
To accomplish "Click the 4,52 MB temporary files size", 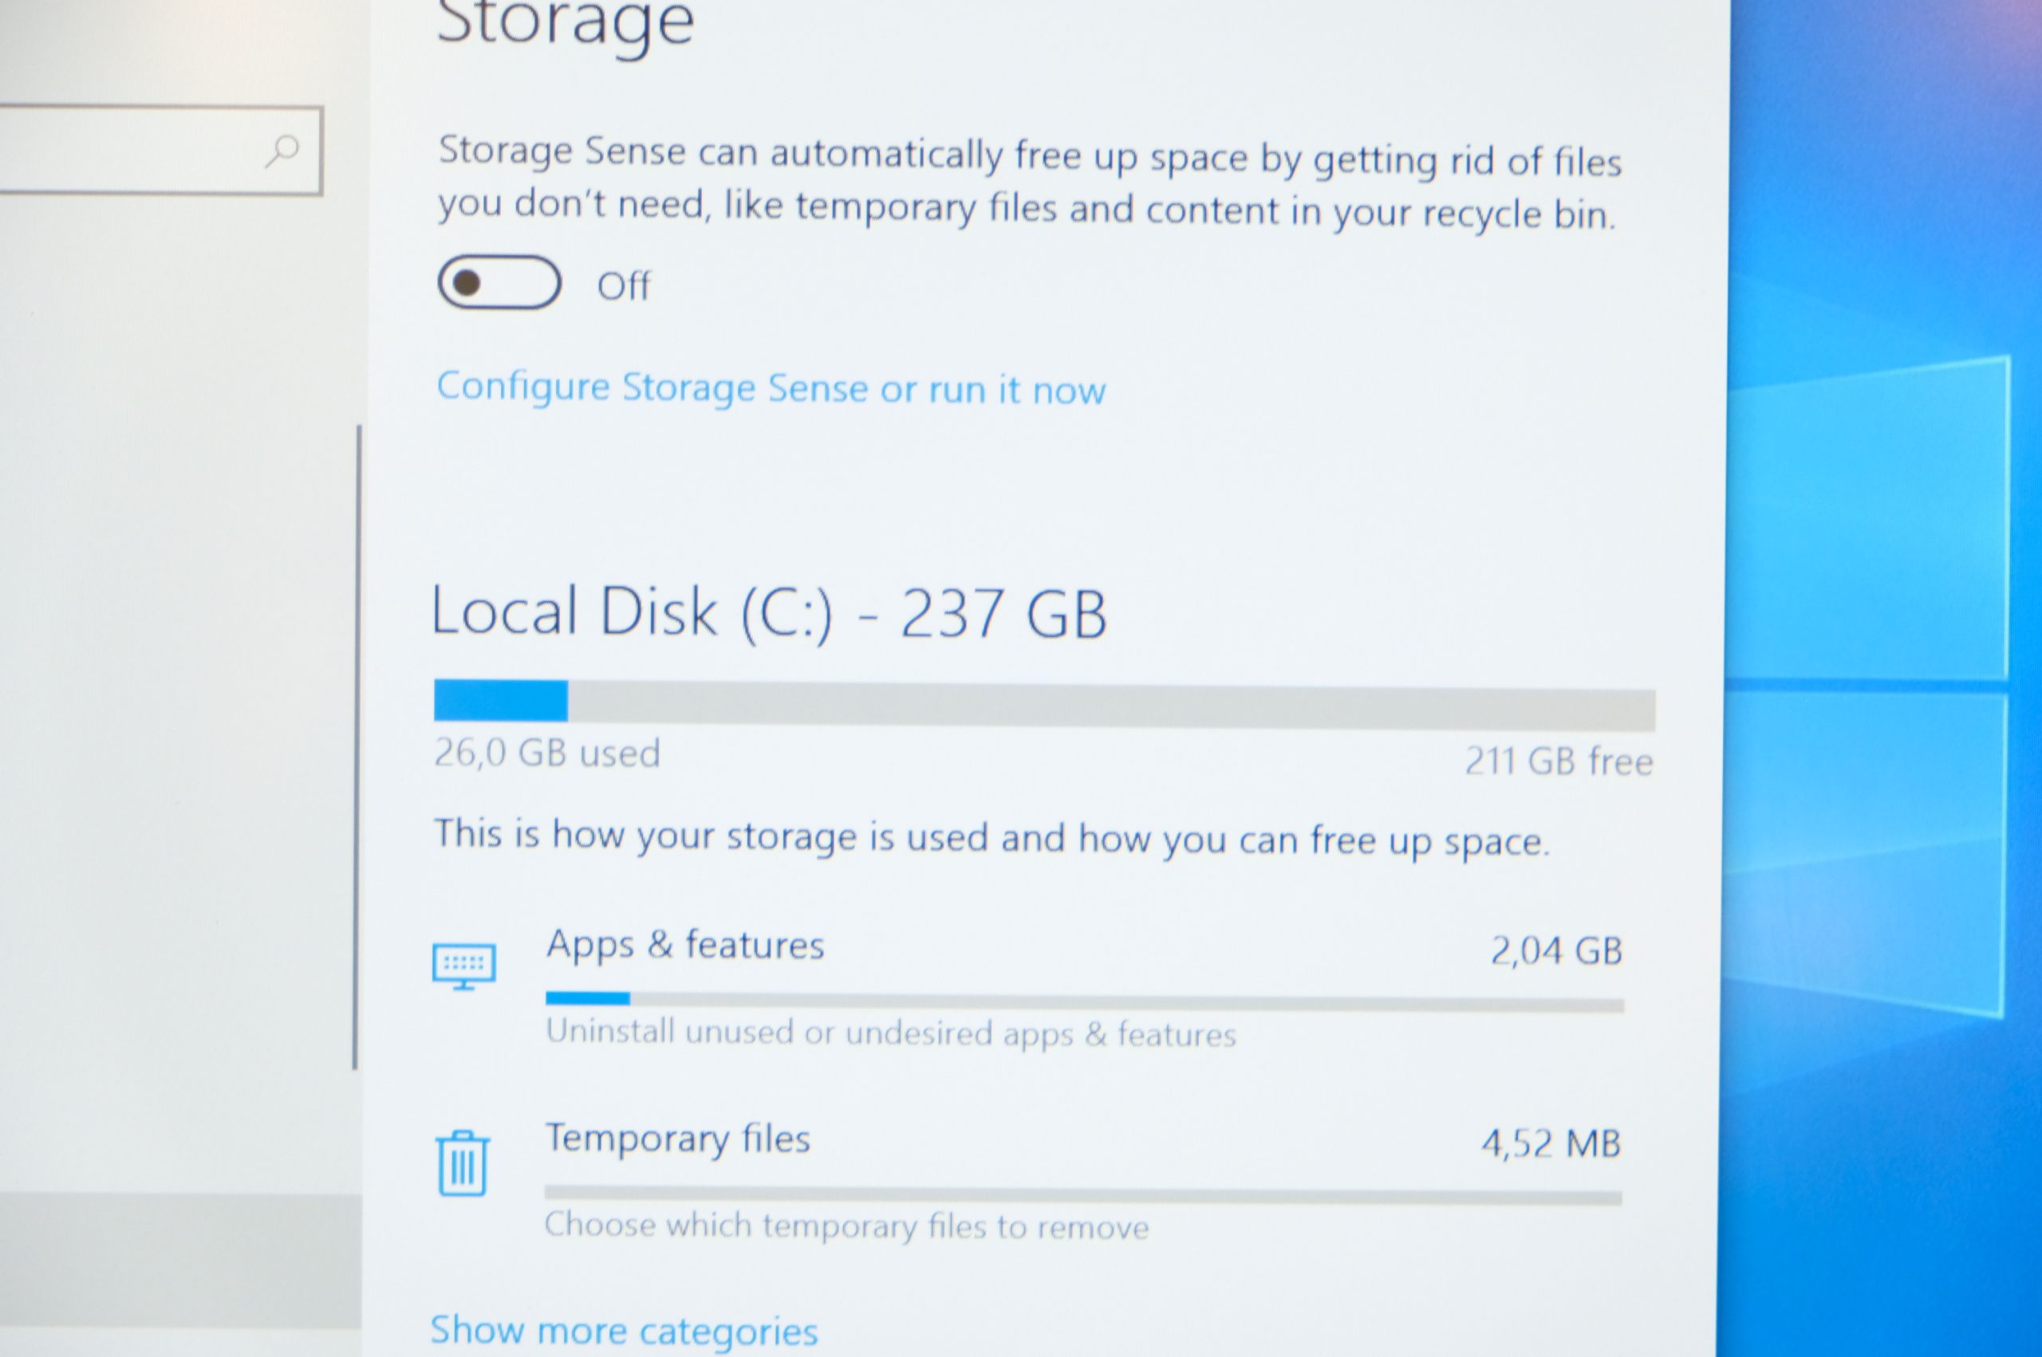I will point(1551,1144).
